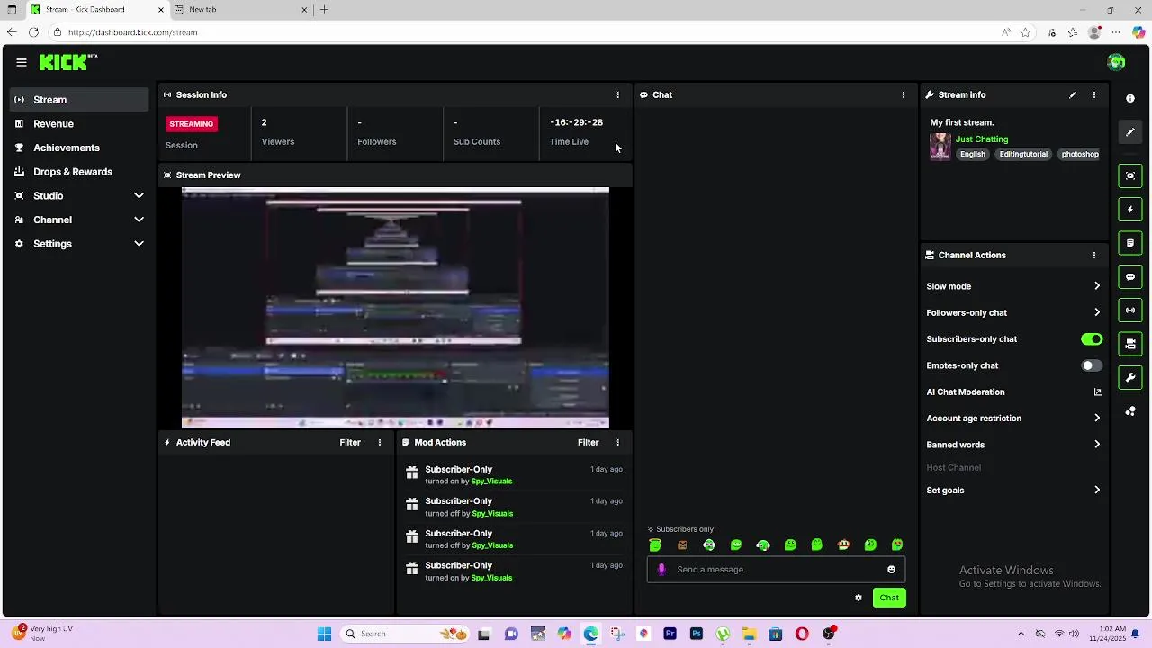
Task: Open chat settings gear beside Chat button
Action: (859, 598)
